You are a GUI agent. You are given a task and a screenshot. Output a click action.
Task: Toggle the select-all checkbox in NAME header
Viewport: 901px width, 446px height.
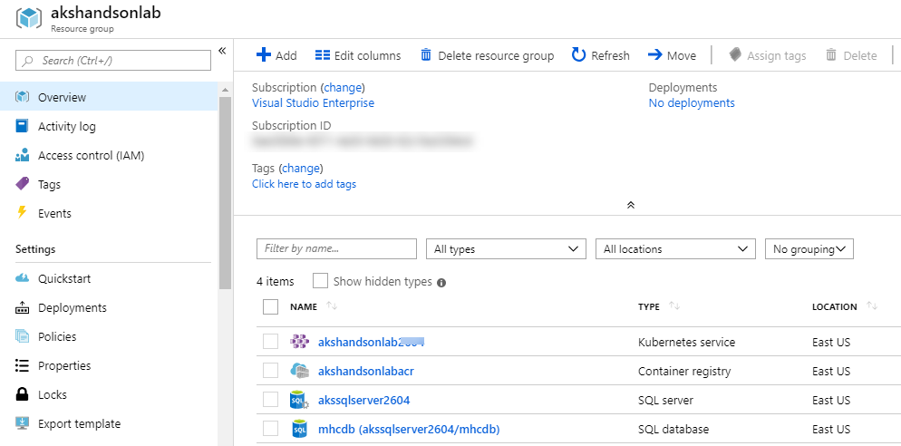270,306
